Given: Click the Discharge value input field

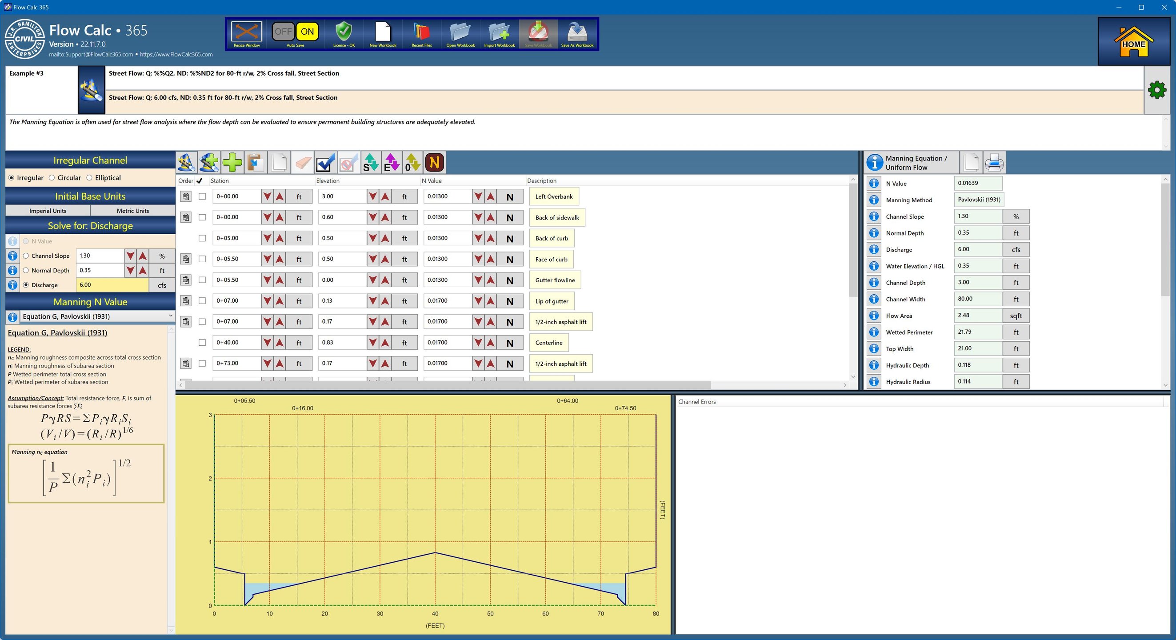Looking at the screenshot, I should pyautogui.click(x=112, y=285).
